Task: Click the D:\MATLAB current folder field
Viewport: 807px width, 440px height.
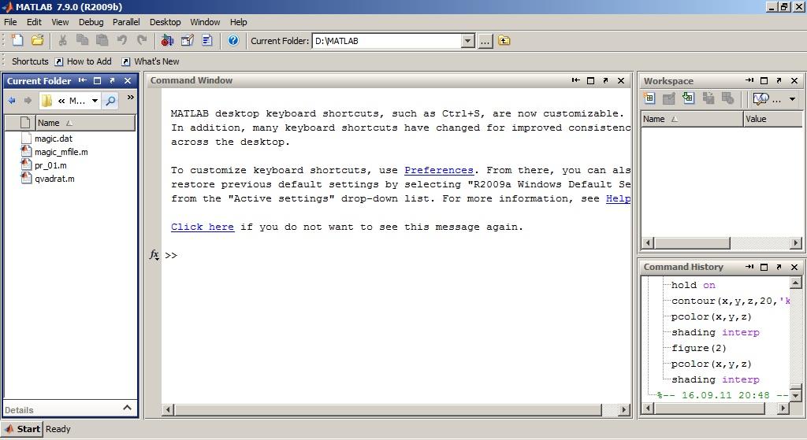Action: pos(386,41)
